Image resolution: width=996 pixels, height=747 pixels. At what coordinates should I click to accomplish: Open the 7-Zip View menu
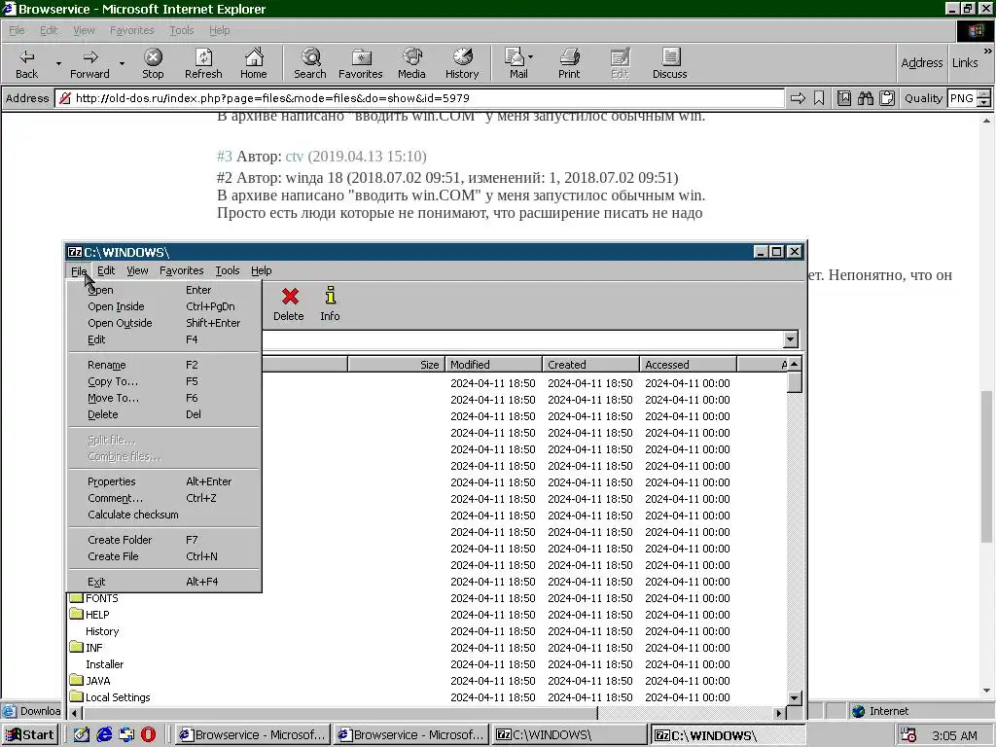pos(137,270)
